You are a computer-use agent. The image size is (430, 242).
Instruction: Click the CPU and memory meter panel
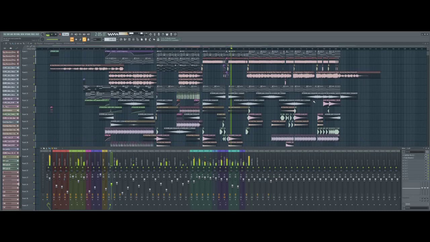click(138, 34)
